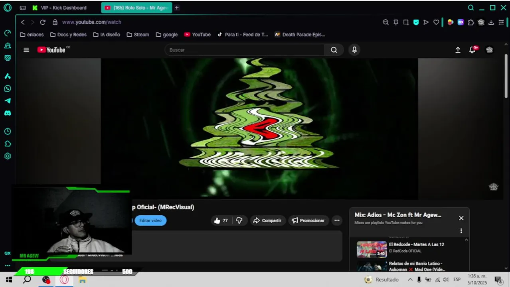The width and height of the screenshot is (510, 287).
Task: Click the pinboard pin icon
Action: click(x=396, y=22)
